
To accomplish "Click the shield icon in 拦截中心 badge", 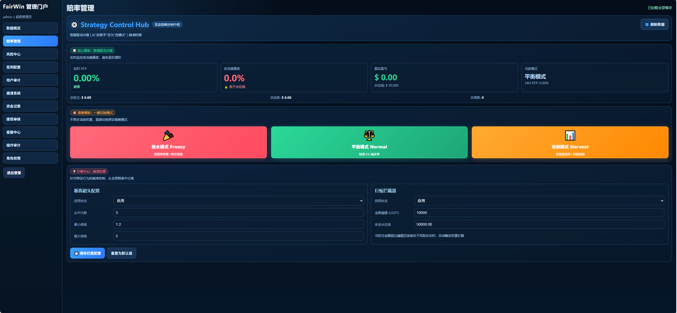I will (x=74, y=171).
